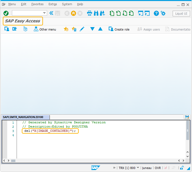Click the Generate shortcut icon
This screenshot has height=172, width=192.
pos(147,13)
